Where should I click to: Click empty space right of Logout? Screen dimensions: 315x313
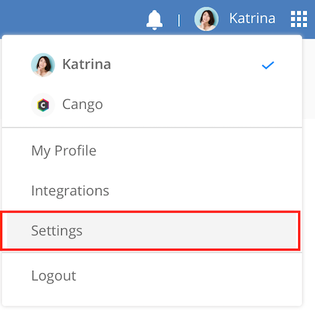[187, 276]
